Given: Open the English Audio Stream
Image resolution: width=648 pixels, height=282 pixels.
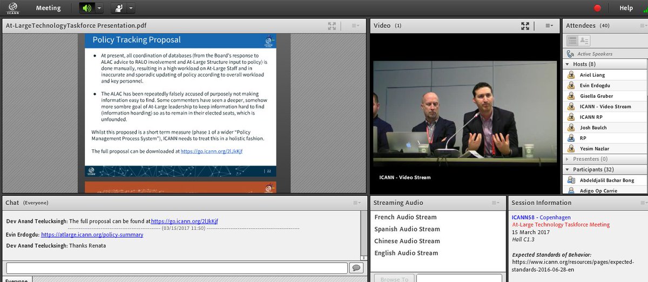Looking at the screenshot, I should [x=406, y=253].
